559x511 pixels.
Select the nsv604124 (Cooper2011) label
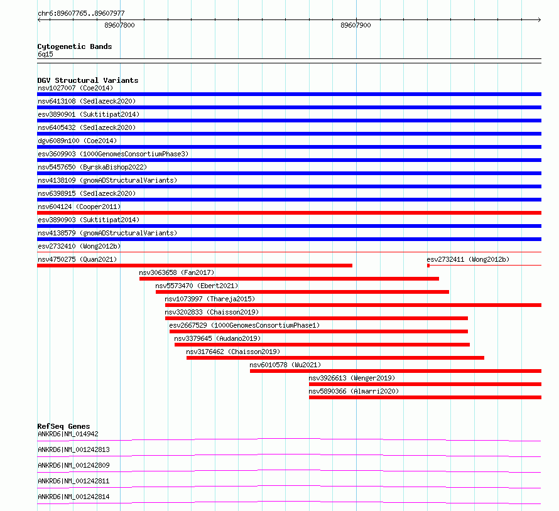(x=79, y=207)
